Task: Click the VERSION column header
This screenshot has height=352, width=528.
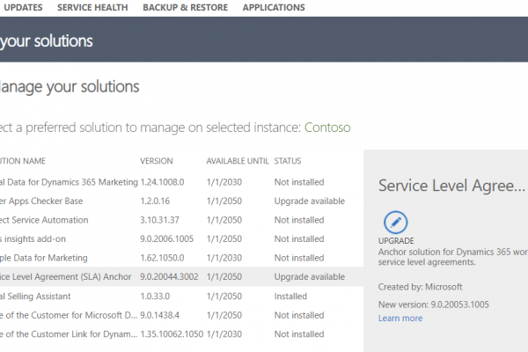Action: 157,161
